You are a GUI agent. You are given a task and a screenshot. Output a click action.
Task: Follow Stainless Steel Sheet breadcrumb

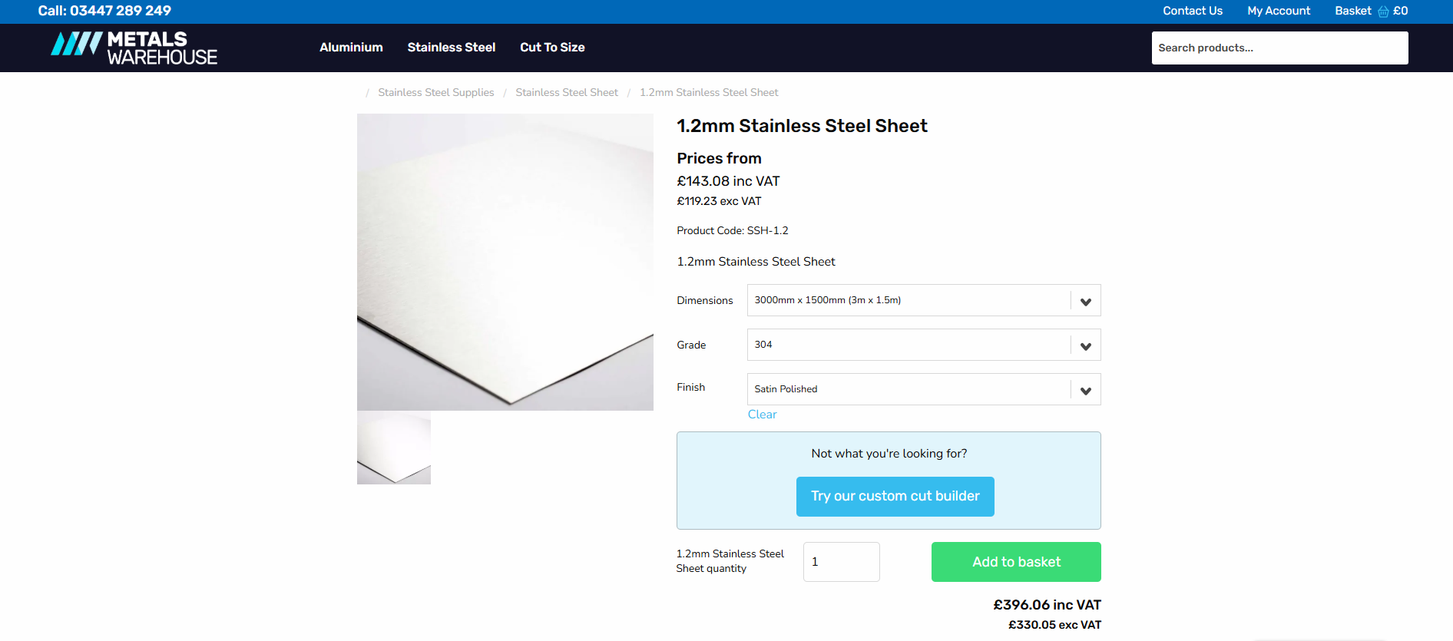567,92
